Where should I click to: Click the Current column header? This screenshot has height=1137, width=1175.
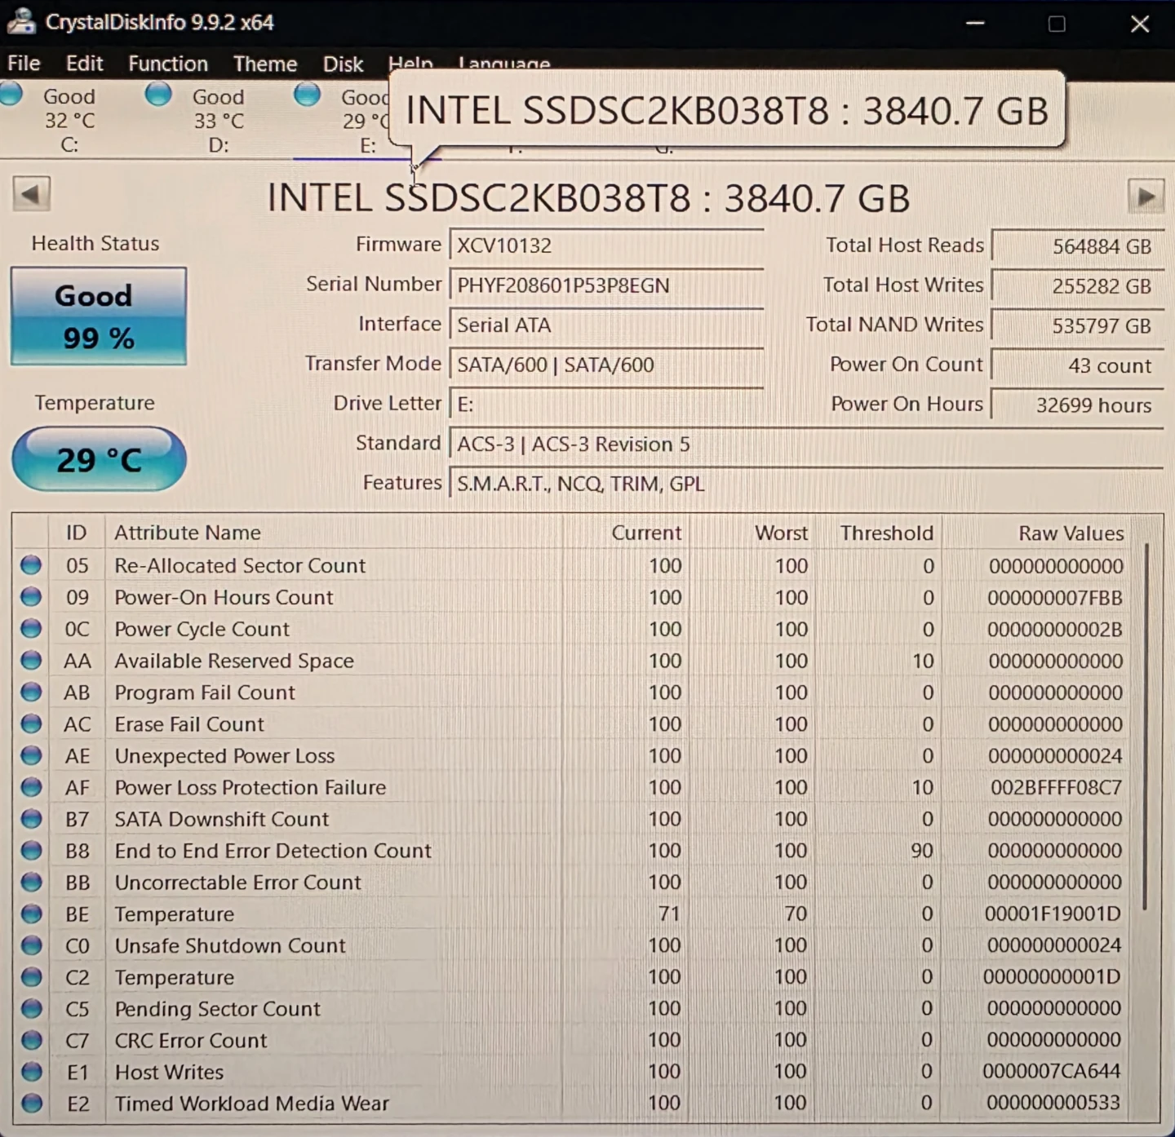point(627,533)
